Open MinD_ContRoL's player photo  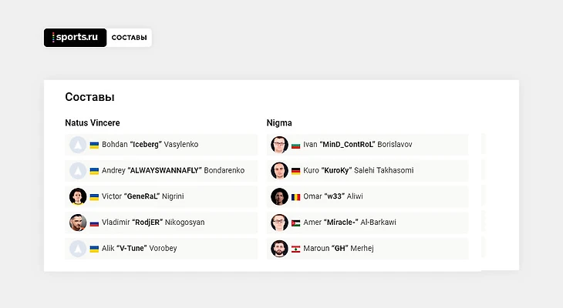pyautogui.click(x=279, y=145)
